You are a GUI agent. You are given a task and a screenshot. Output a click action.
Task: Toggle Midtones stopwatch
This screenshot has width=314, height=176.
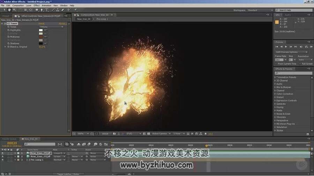[x=8, y=37]
